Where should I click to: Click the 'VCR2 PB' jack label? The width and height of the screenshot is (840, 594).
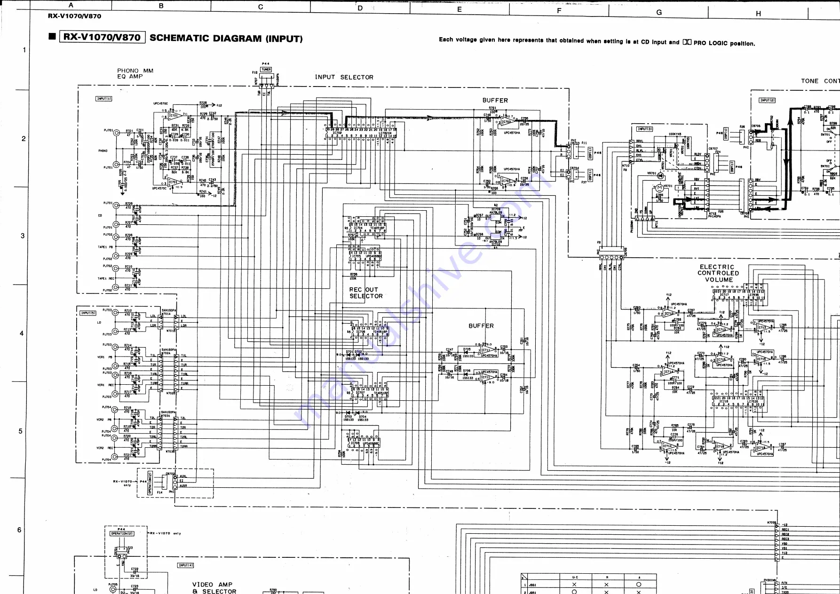point(104,420)
